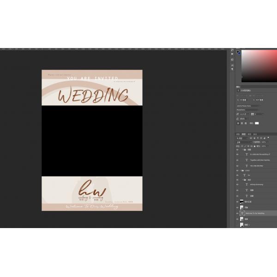Click the text layer filter icon in Layers
This screenshot has height=277, width=277.
pyautogui.click(x=257, y=138)
